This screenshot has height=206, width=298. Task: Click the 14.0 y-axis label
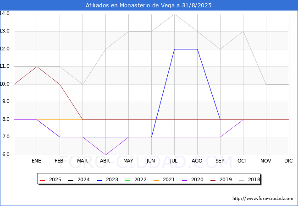pyautogui.click(x=6, y=14)
